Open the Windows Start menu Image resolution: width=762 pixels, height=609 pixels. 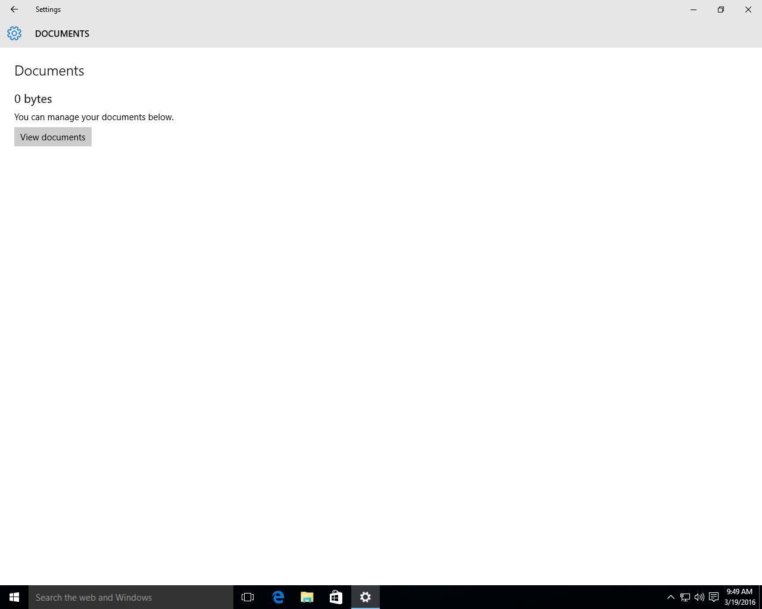click(14, 597)
